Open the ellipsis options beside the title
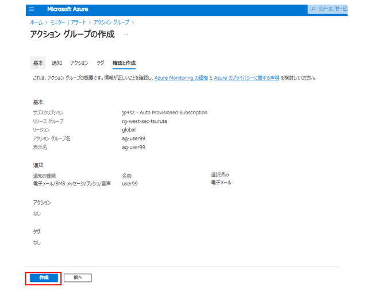 click(126, 34)
